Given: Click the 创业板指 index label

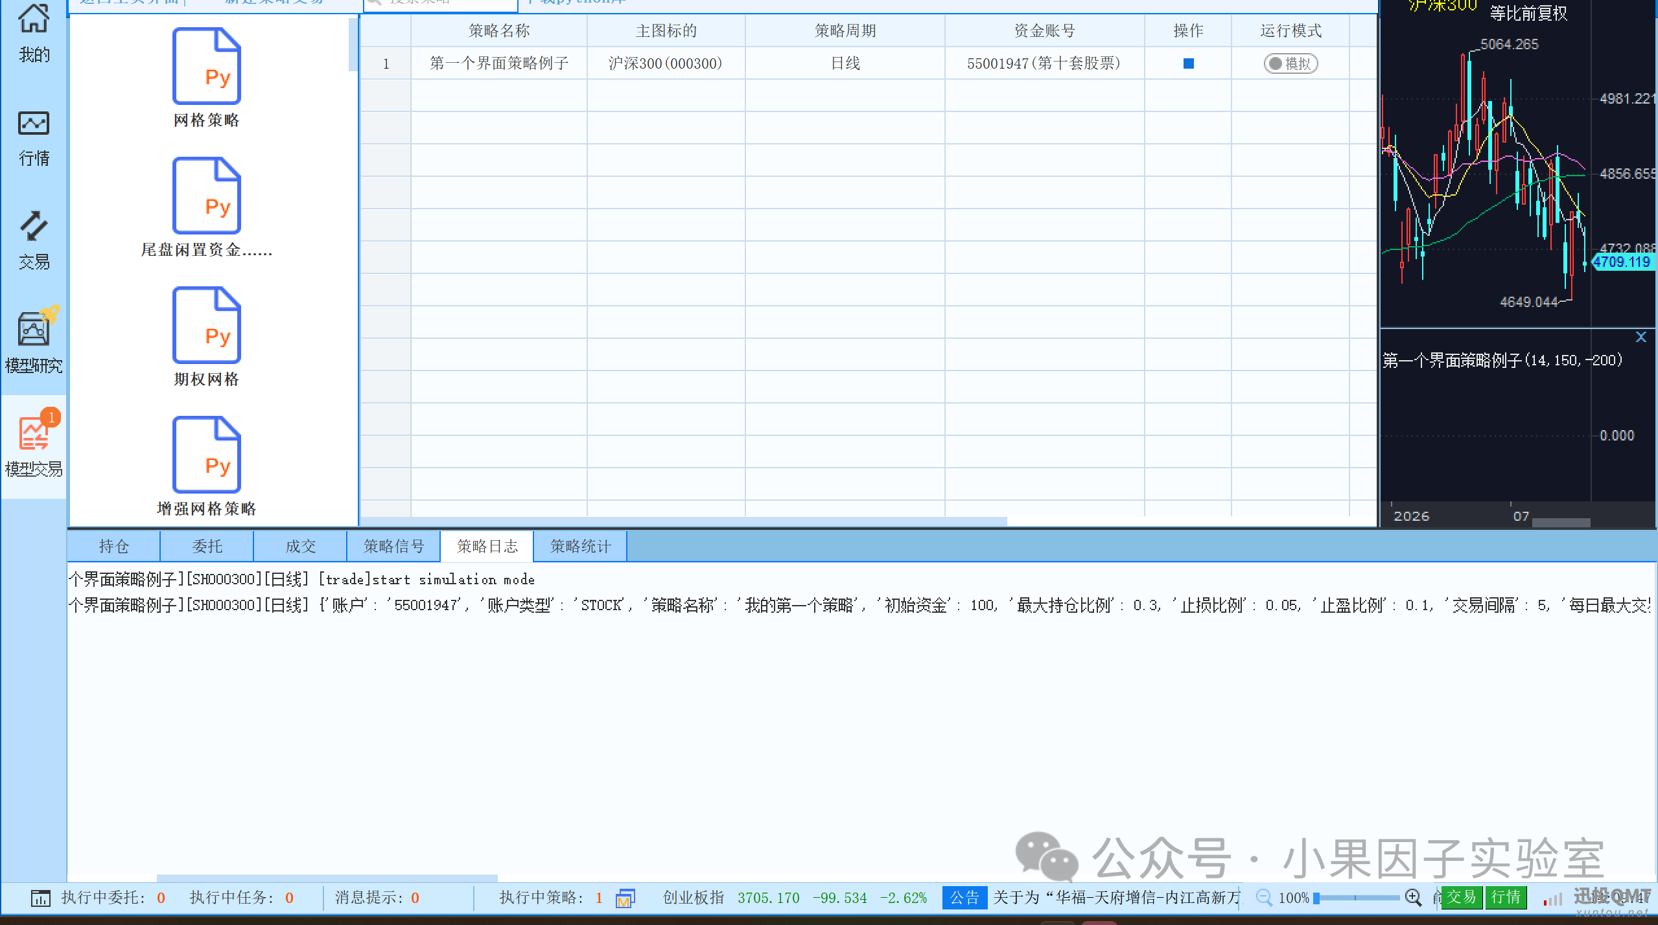Looking at the screenshot, I should point(693,898).
